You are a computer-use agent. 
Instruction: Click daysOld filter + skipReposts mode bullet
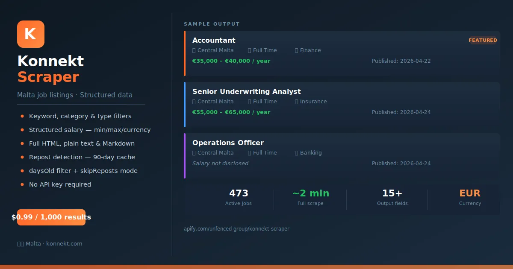pos(83,171)
